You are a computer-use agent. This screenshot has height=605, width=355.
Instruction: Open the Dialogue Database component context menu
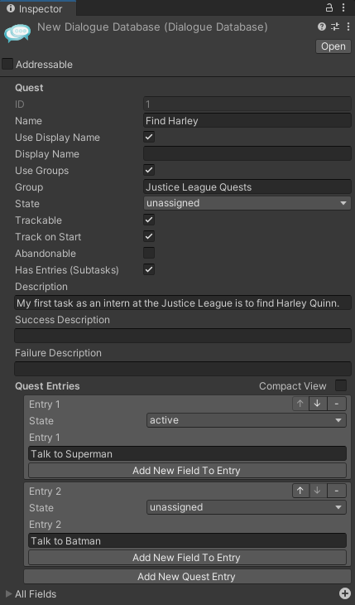[x=348, y=27]
